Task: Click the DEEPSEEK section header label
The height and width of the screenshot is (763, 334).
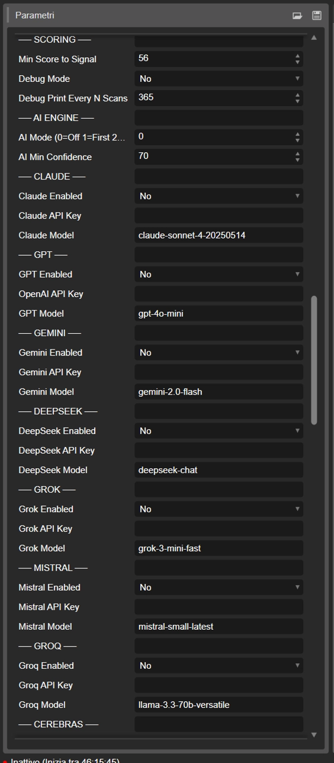Action: click(58, 411)
